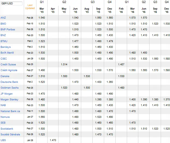Select BNZ last updated date Feb 20
Image resolution: width=170 pixels, height=143 pixels.
click(30, 35)
